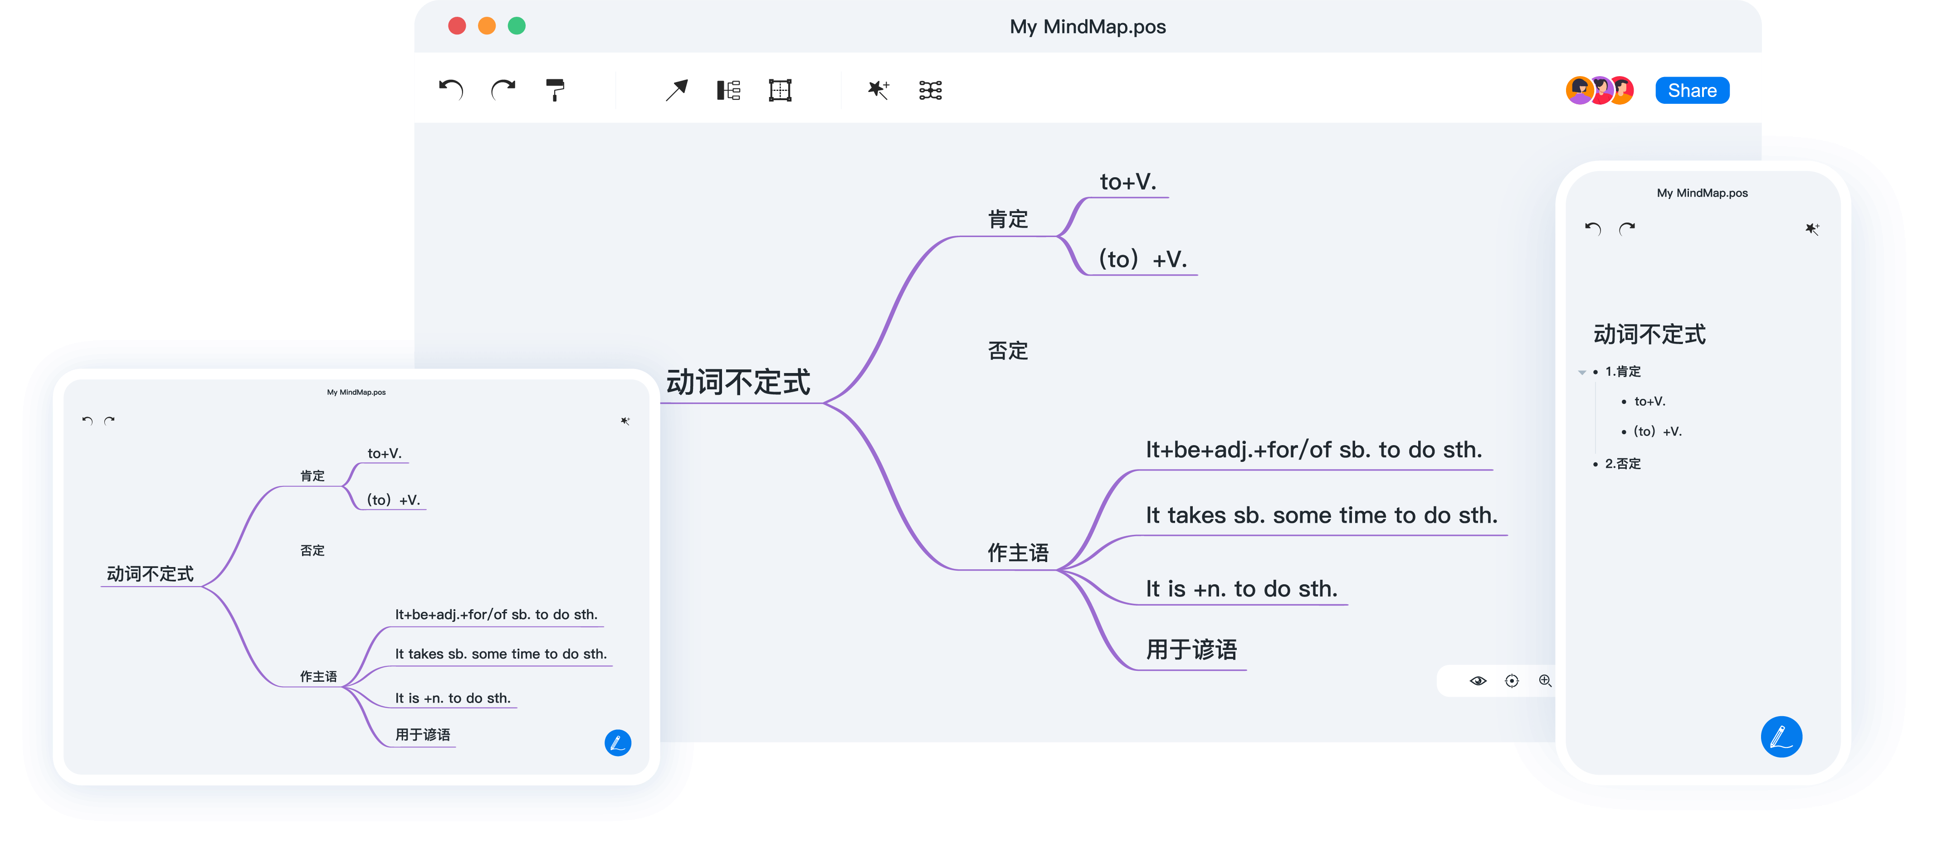
Task: Toggle the eye view mode icon
Action: 1478,680
